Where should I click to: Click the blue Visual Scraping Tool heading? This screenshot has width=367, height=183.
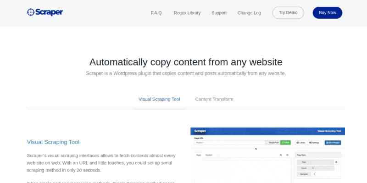click(x=53, y=142)
